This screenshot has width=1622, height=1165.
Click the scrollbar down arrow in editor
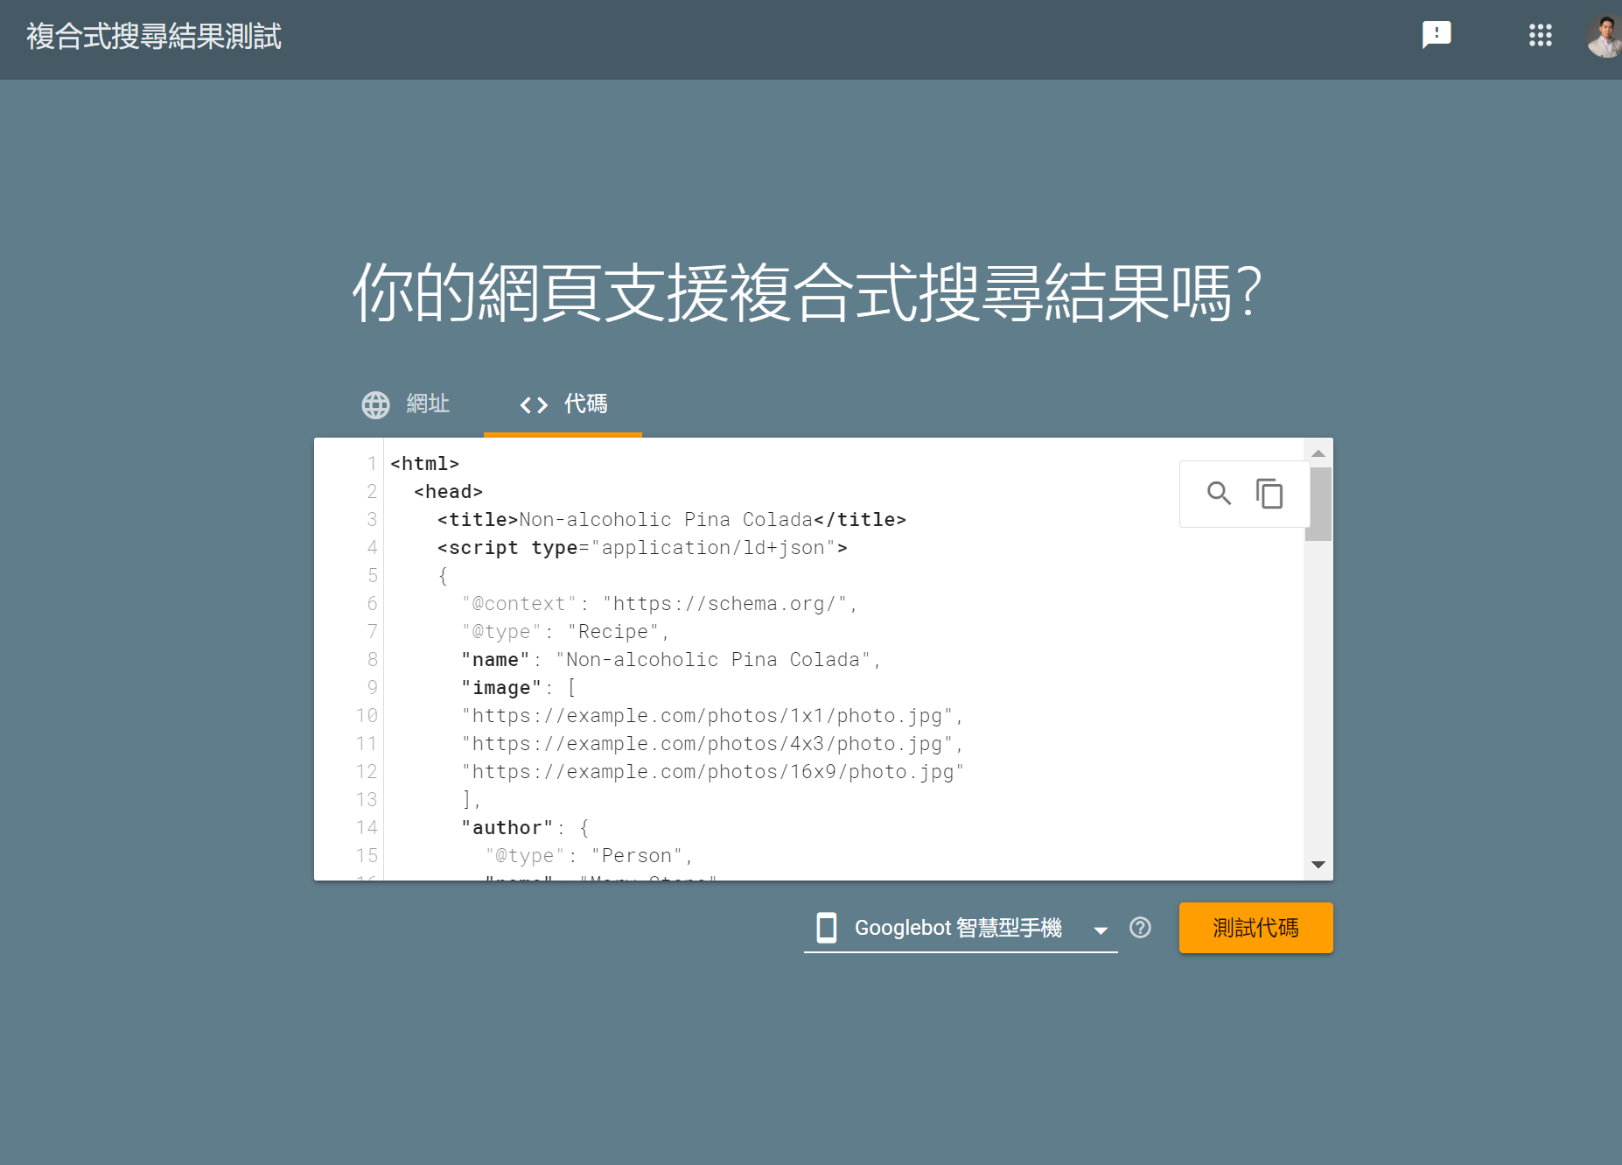click(1318, 865)
